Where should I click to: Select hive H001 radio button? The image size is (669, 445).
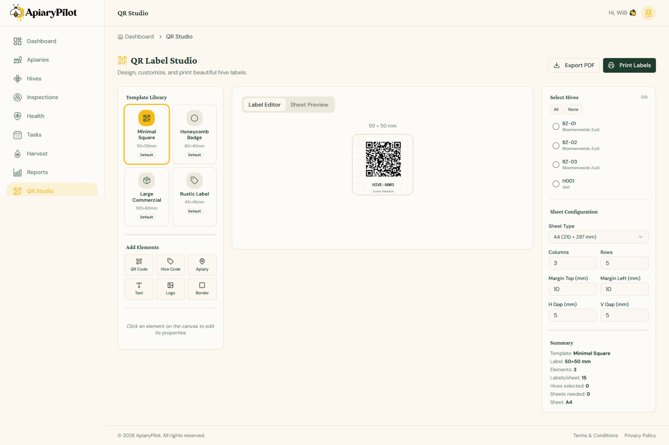(556, 184)
